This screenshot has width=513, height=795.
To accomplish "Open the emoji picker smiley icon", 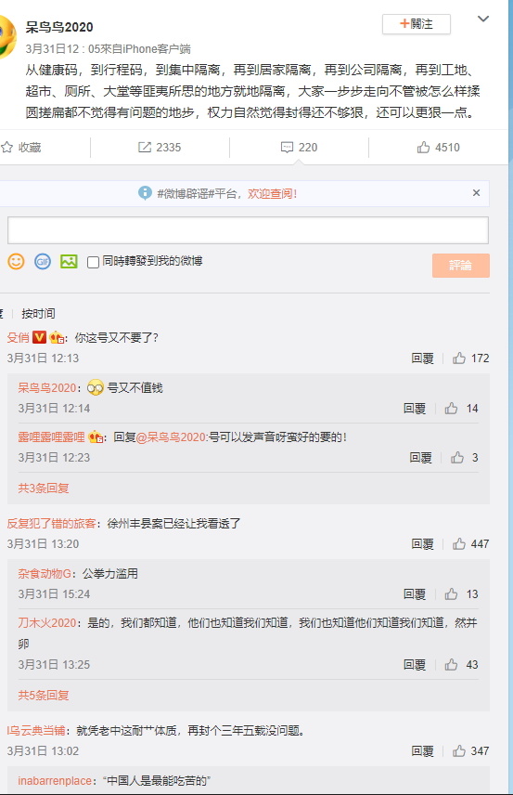I will [16, 262].
